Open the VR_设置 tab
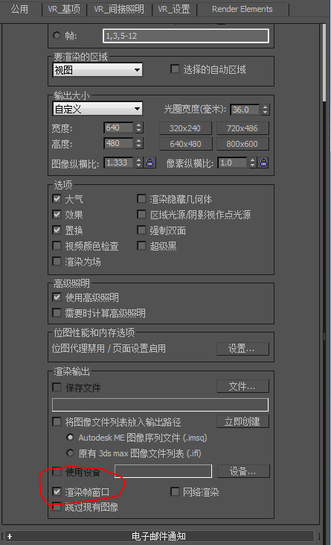The image size is (331, 545). click(x=174, y=10)
